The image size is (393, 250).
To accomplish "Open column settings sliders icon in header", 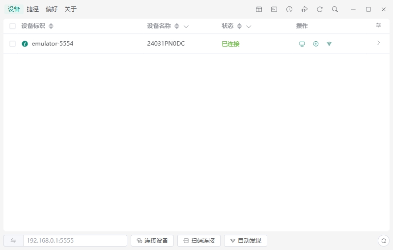I will tap(378, 25).
